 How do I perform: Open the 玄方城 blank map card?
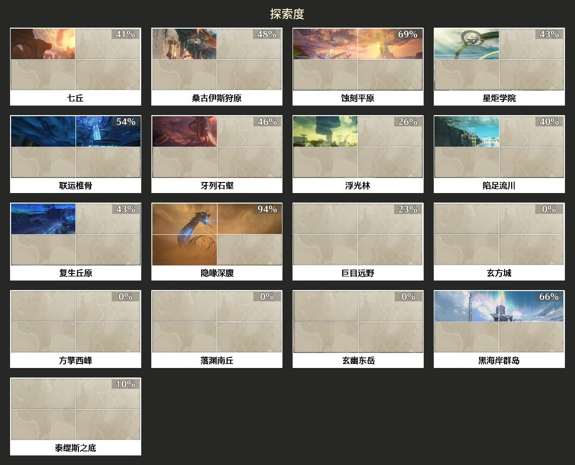point(499,234)
